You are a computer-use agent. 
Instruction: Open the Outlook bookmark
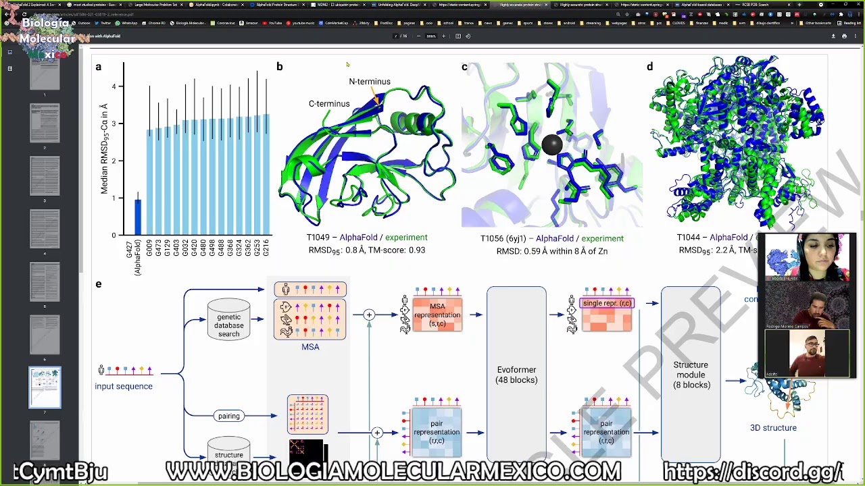click(81, 23)
